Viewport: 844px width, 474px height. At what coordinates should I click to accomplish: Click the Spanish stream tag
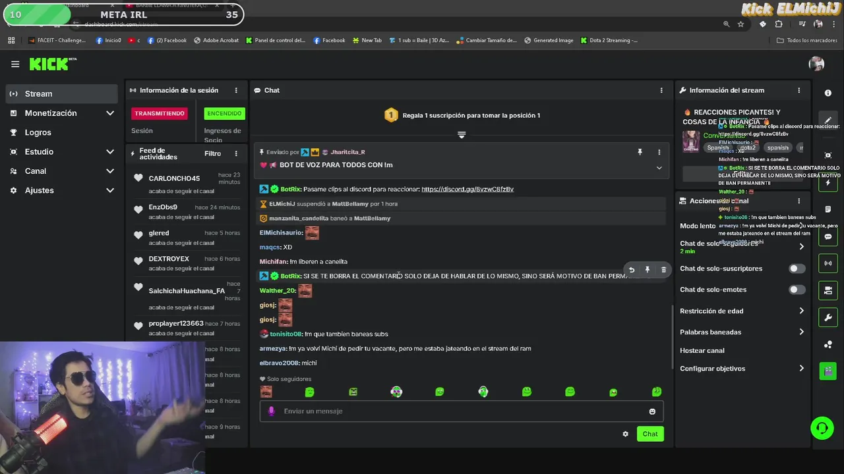click(718, 148)
